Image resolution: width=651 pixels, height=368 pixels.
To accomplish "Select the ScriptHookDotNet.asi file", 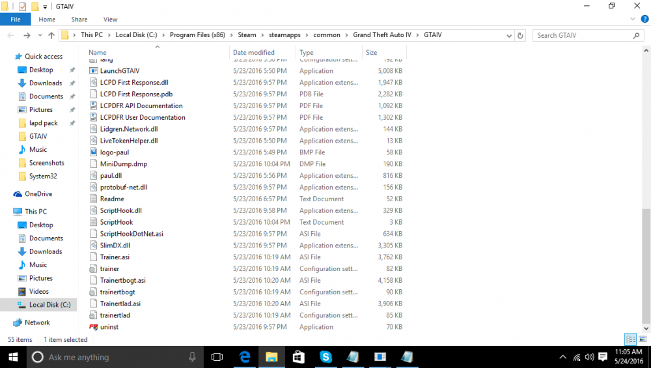I will (132, 234).
